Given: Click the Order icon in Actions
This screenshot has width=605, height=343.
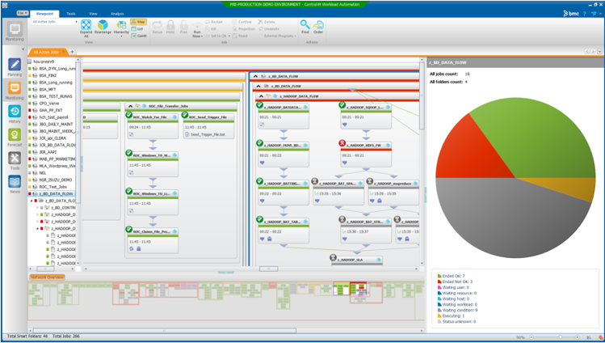Looking at the screenshot, I should pos(318,27).
